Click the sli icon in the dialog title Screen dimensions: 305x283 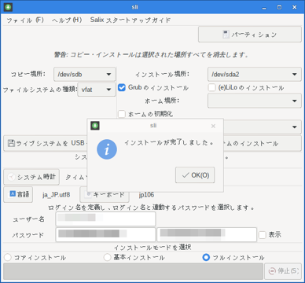95,126
